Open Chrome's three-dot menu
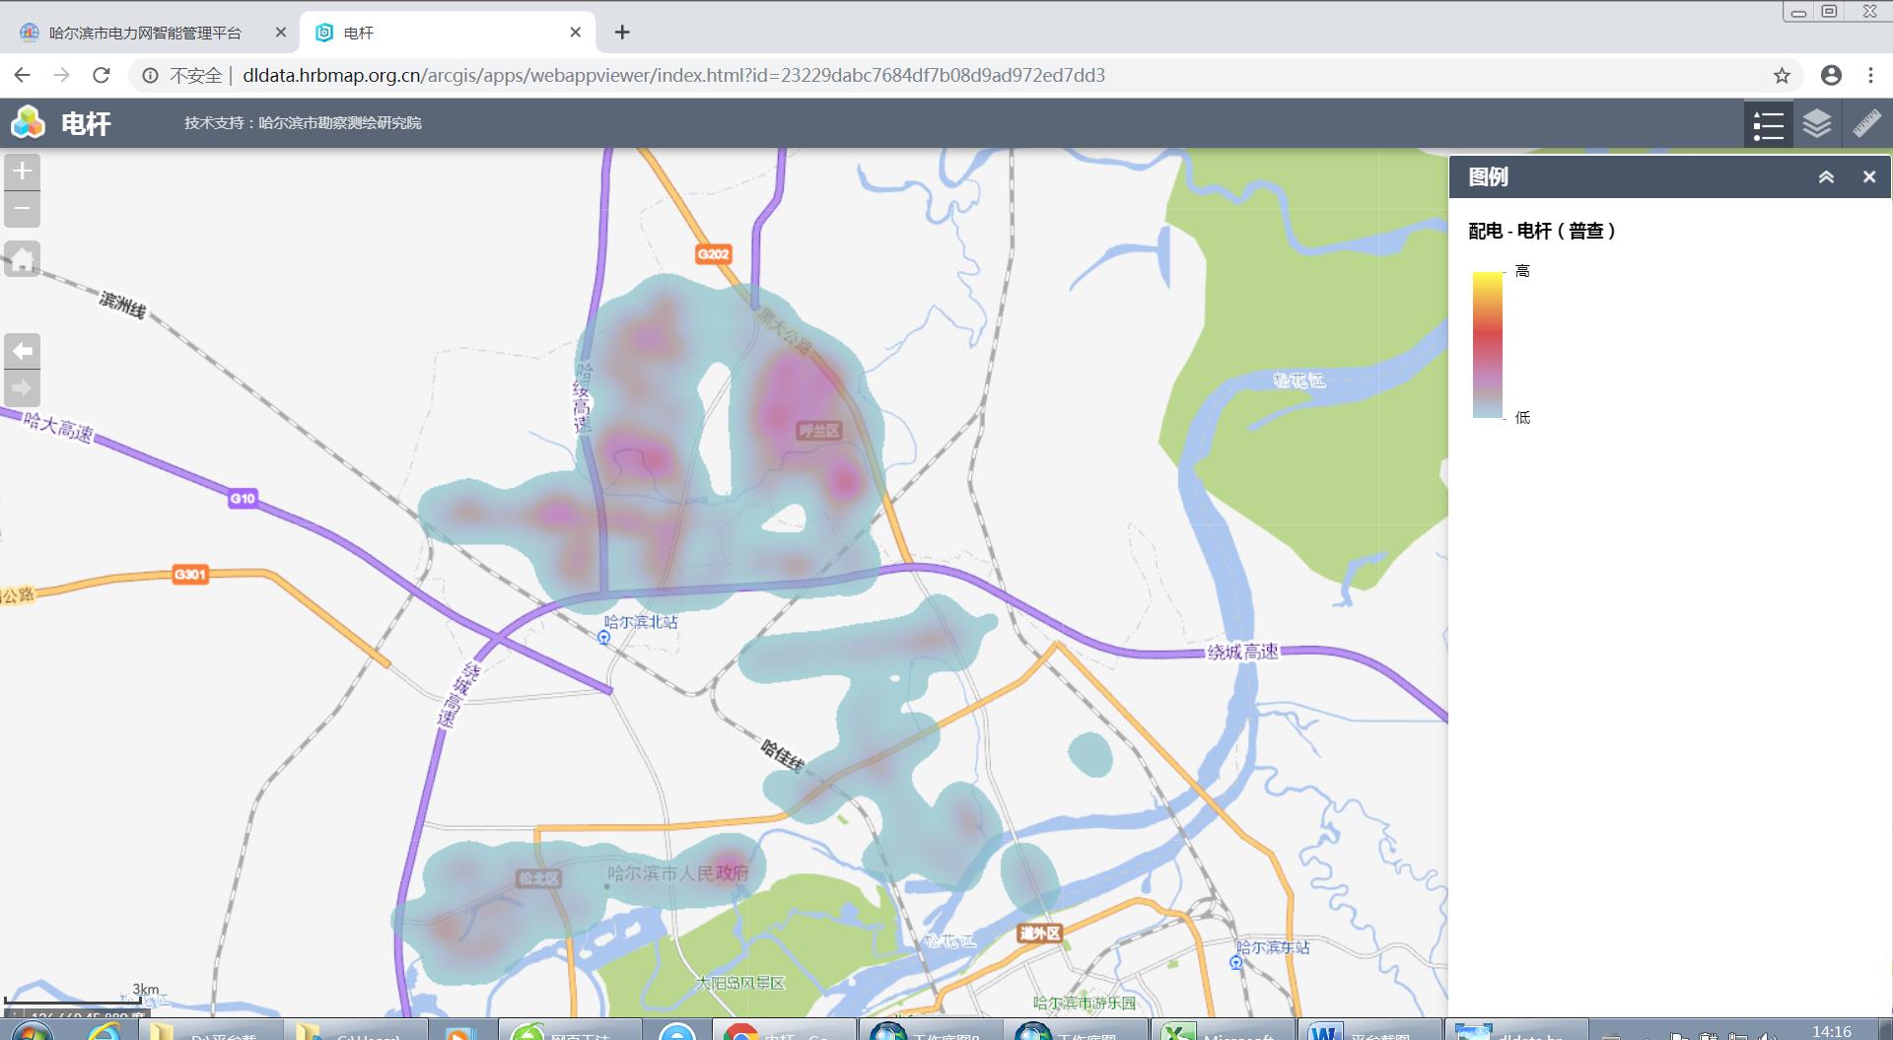This screenshot has width=1893, height=1040. click(1870, 75)
